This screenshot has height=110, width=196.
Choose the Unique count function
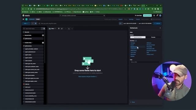tap(150, 54)
